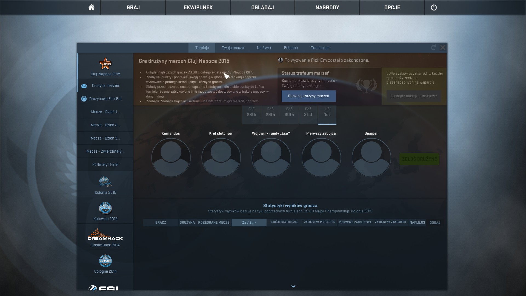Select the Kolonia 2015 tournament icon
Image resolution: width=526 pixels, height=296 pixels.
[x=105, y=182]
